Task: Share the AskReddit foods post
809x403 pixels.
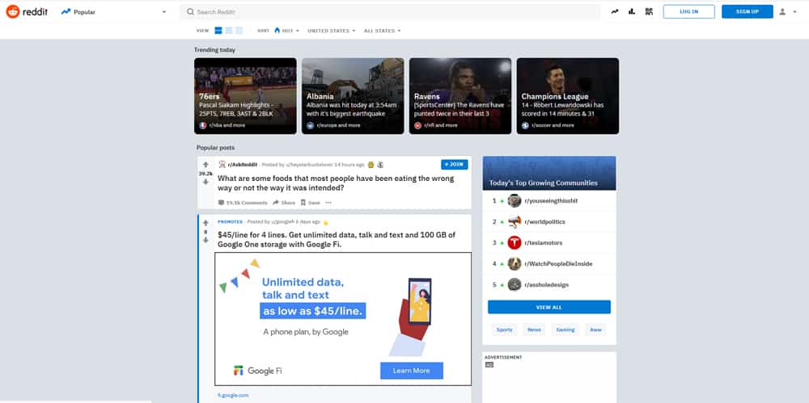Action: [x=284, y=203]
